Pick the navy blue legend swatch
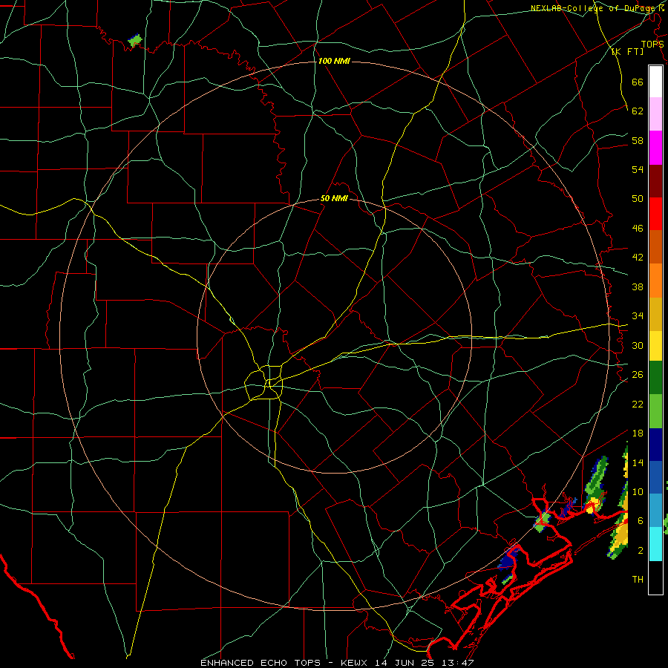The height and width of the screenshot is (668, 668). (655, 445)
